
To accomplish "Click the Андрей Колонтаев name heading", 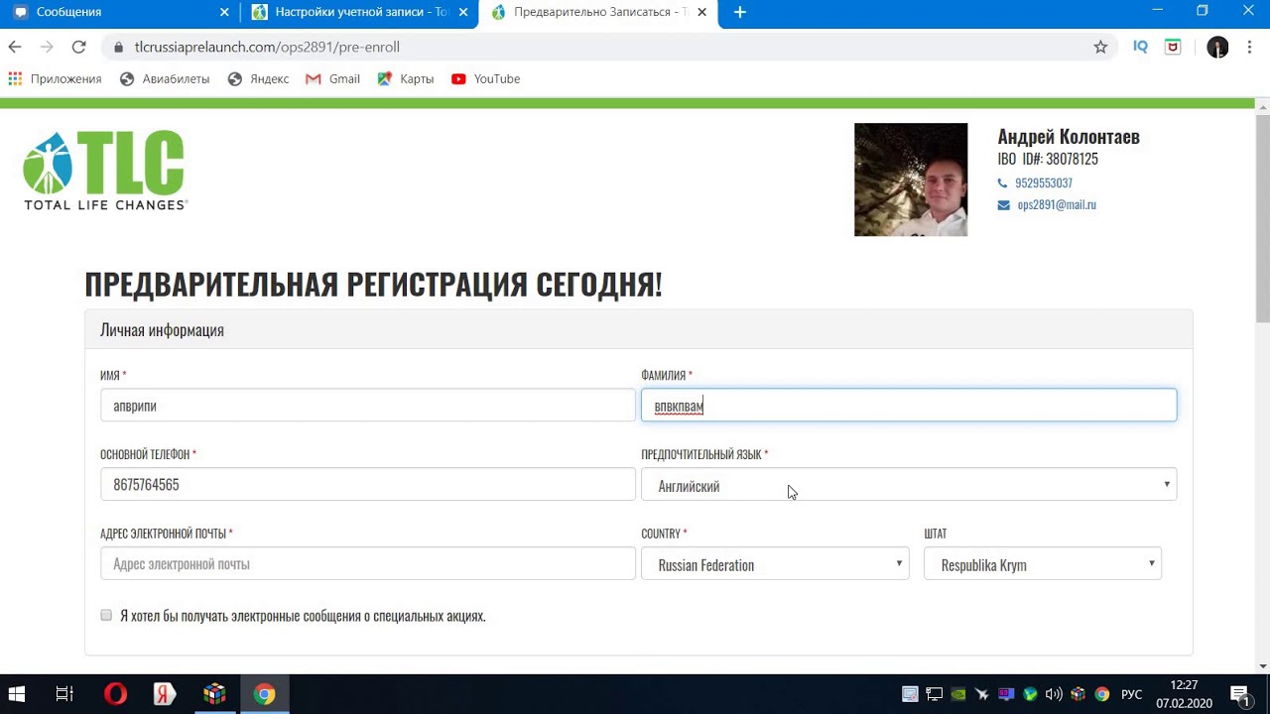I will (x=1069, y=137).
